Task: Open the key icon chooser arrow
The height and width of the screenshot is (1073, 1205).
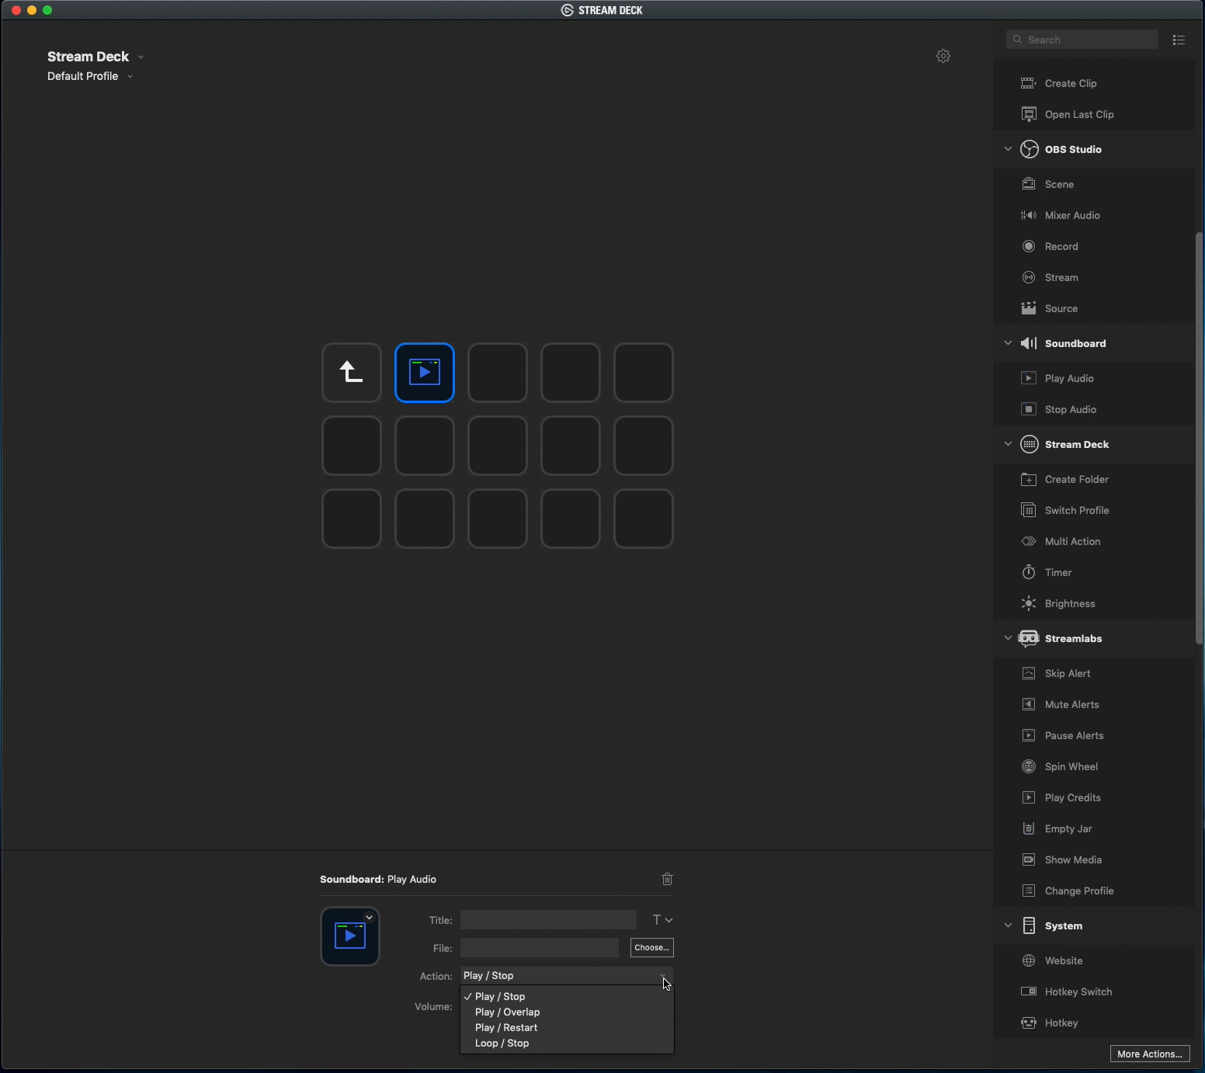Action: pos(370,917)
